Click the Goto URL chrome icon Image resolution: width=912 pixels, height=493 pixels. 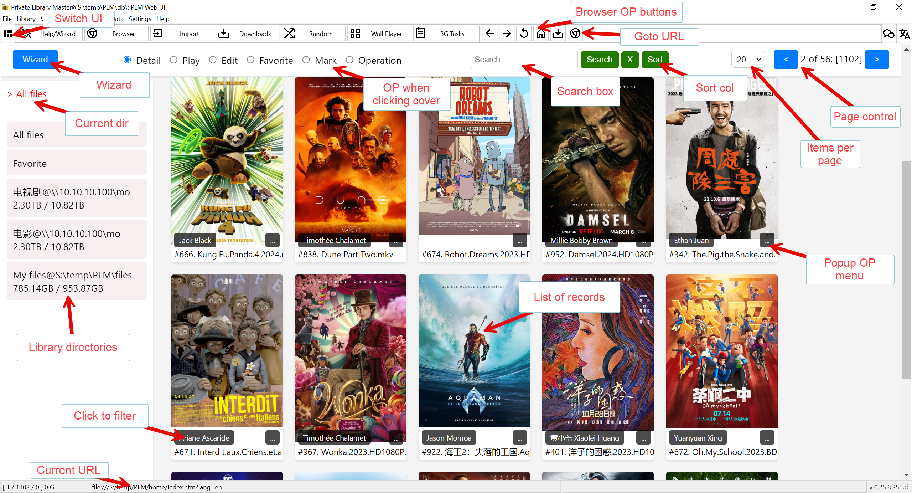[x=575, y=34]
